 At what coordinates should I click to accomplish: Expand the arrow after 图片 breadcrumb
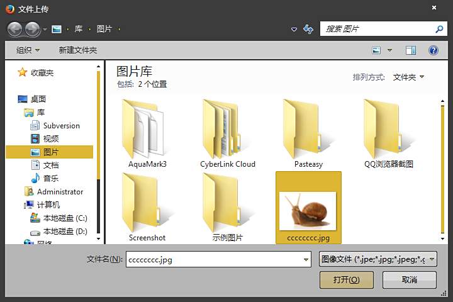[x=120, y=29]
